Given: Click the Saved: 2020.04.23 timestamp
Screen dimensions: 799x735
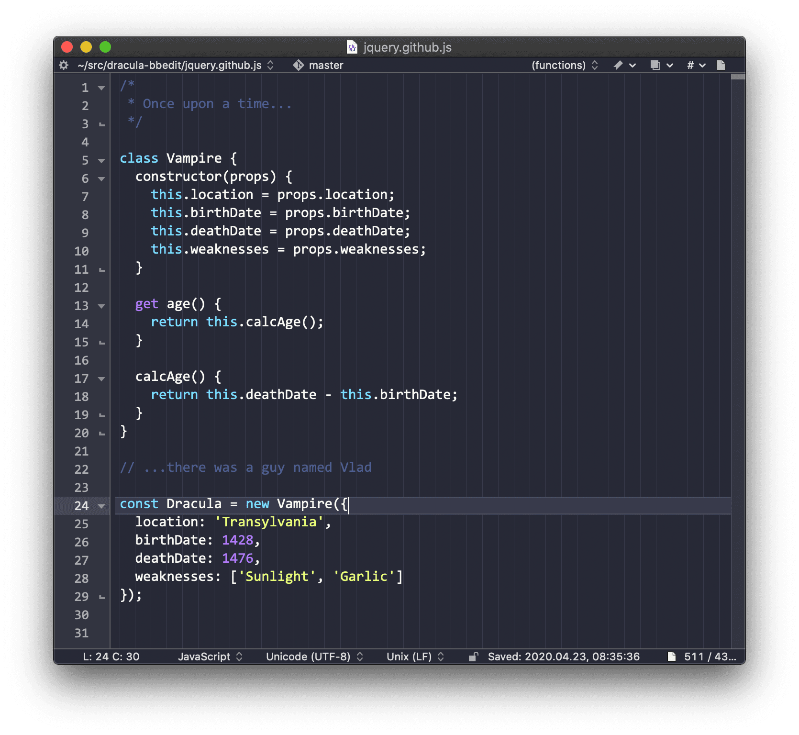Looking at the screenshot, I should 564,657.
